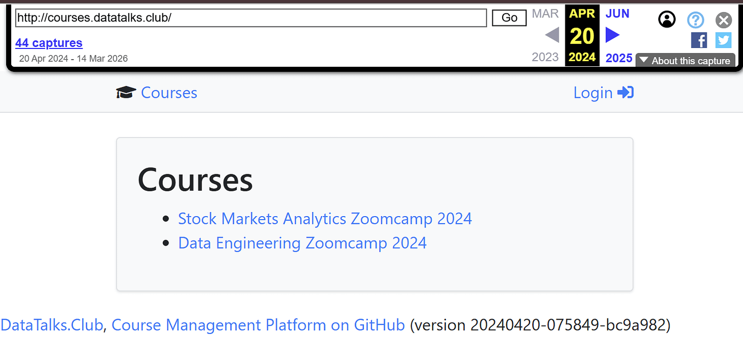Image resolution: width=743 pixels, height=343 pixels.
Task: Click the Login sign-in arrow icon
Action: [625, 92]
